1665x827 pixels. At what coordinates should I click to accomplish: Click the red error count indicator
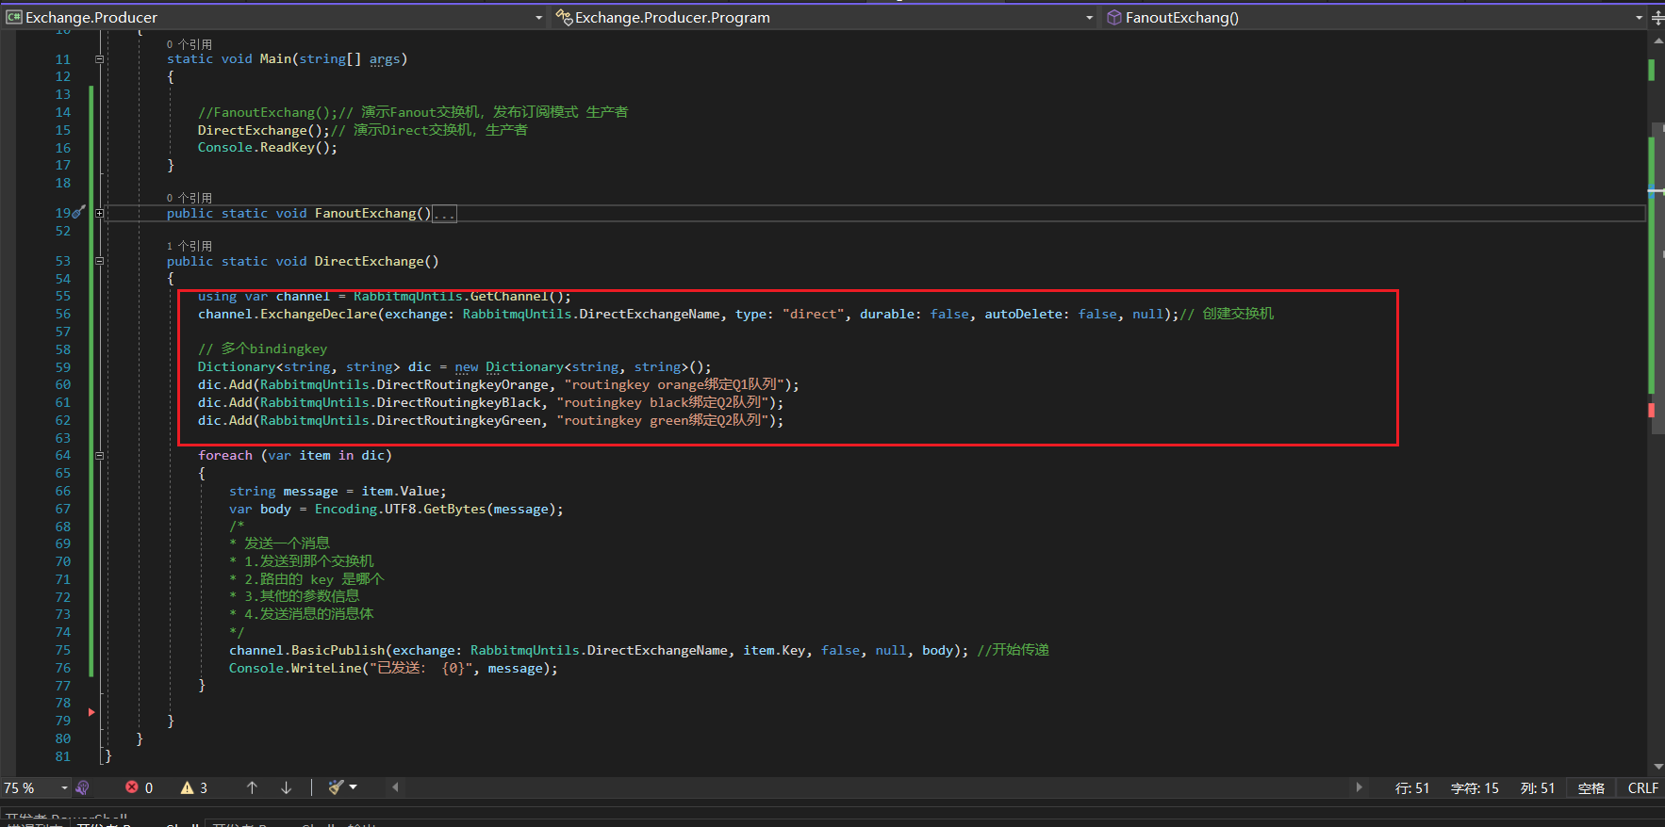[x=140, y=787]
